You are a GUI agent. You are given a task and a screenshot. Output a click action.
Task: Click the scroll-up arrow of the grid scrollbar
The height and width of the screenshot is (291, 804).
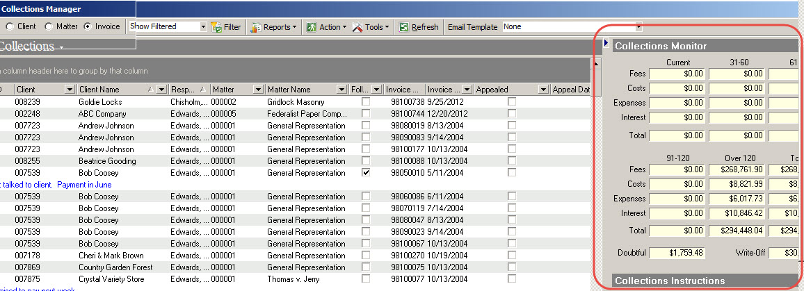[596, 63]
